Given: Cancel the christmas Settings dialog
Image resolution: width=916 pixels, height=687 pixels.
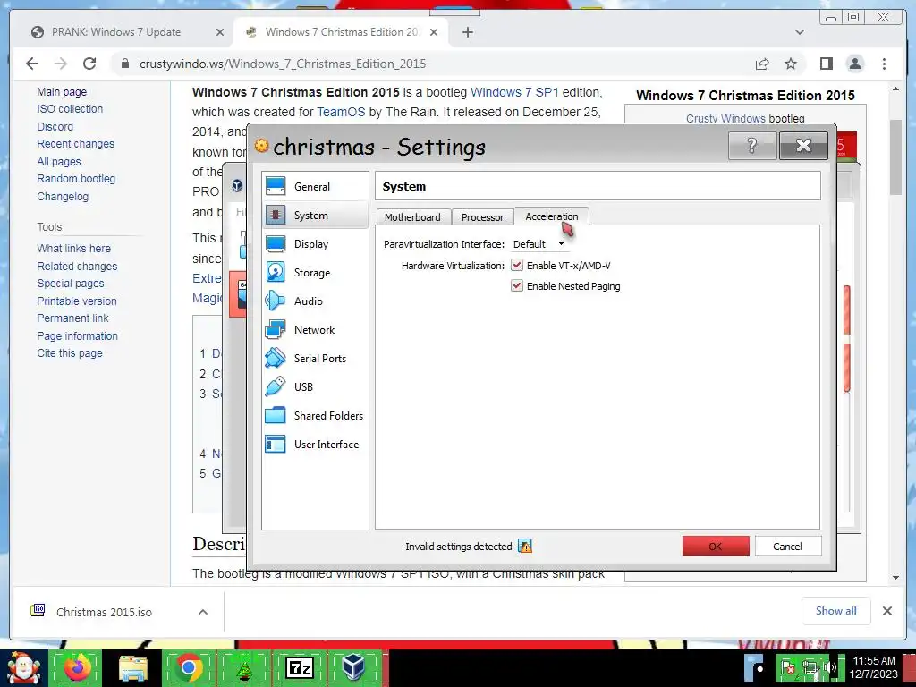Looking at the screenshot, I should [787, 547].
